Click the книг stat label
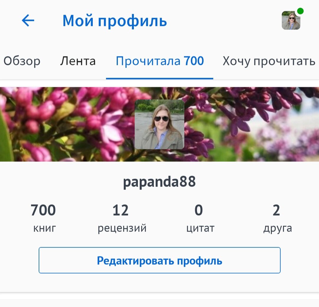The width and height of the screenshot is (319, 307). click(x=44, y=228)
